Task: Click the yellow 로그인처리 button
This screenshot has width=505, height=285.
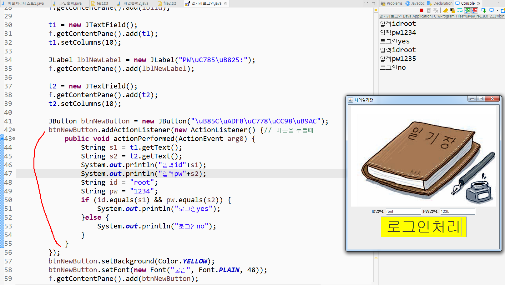Action: tap(424, 227)
